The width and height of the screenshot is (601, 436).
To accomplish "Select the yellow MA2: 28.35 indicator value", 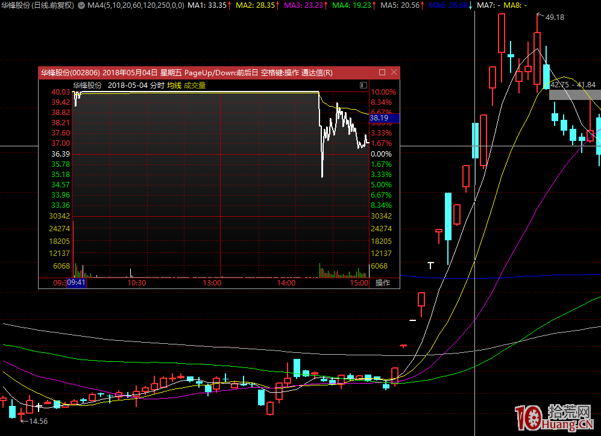I will pos(257,5).
